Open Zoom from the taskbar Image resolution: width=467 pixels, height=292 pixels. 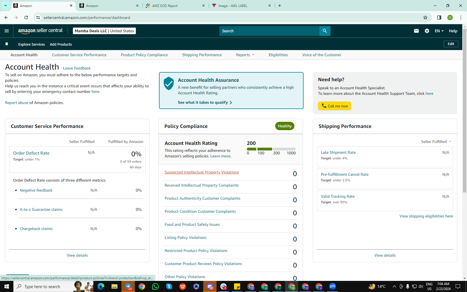(x=332, y=286)
